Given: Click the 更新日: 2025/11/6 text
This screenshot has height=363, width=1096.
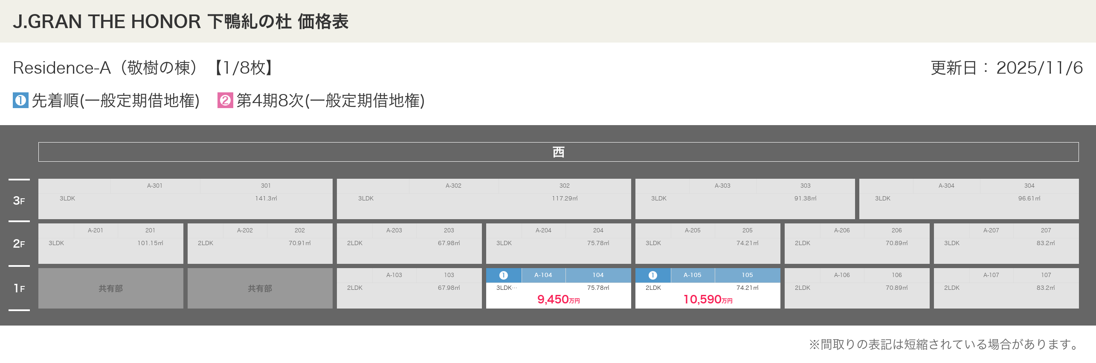Looking at the screenshot, I should pyautogui.click(x=1006, y=68).
